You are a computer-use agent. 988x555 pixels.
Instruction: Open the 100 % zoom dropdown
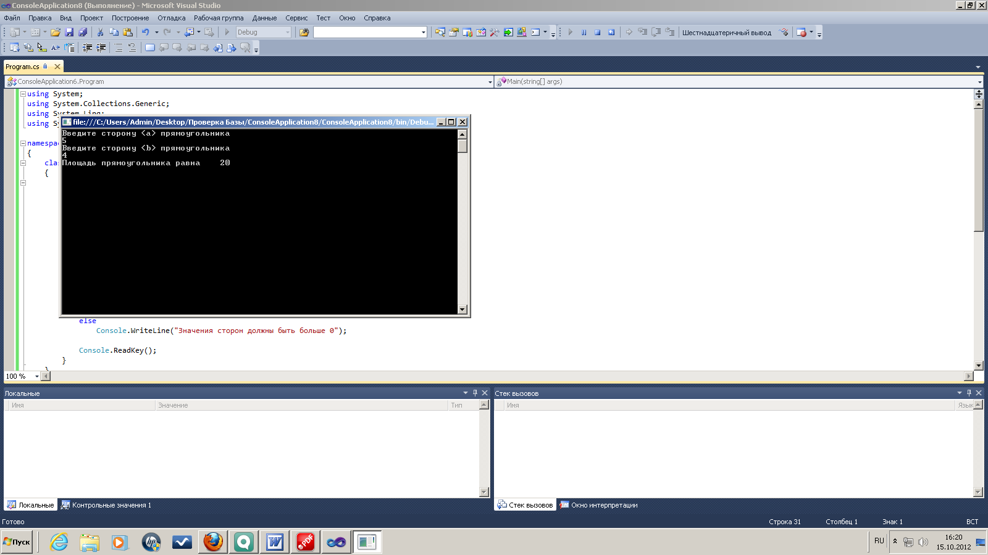click(36, 376)
